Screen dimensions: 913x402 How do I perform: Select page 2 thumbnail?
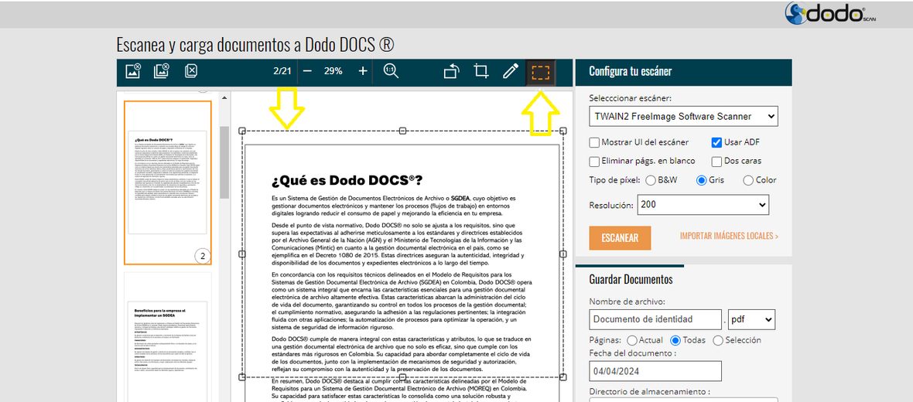[168, 182]
